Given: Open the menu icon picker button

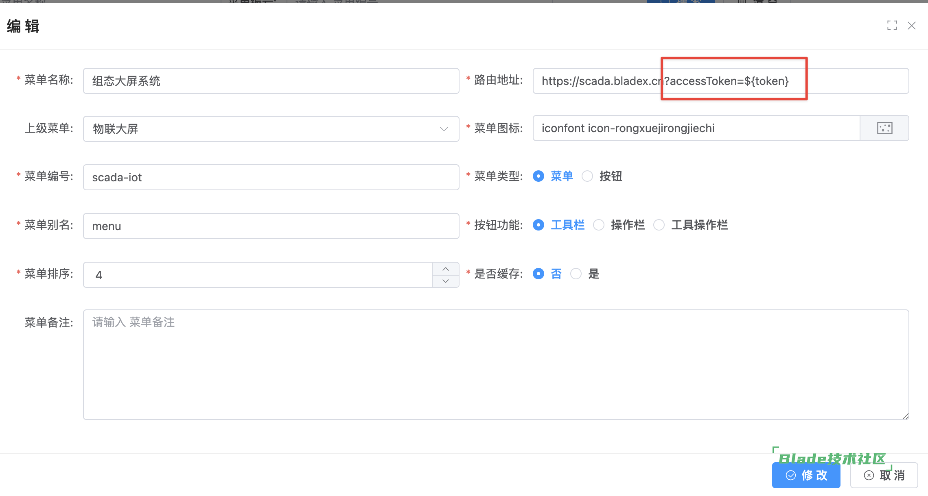Looking at the screenshot, I should click(x=884, y=128).
